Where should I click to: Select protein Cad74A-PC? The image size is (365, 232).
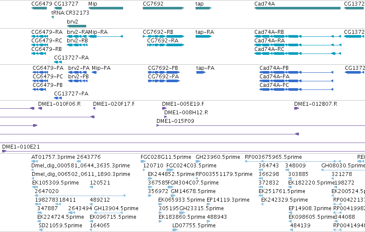296,89
